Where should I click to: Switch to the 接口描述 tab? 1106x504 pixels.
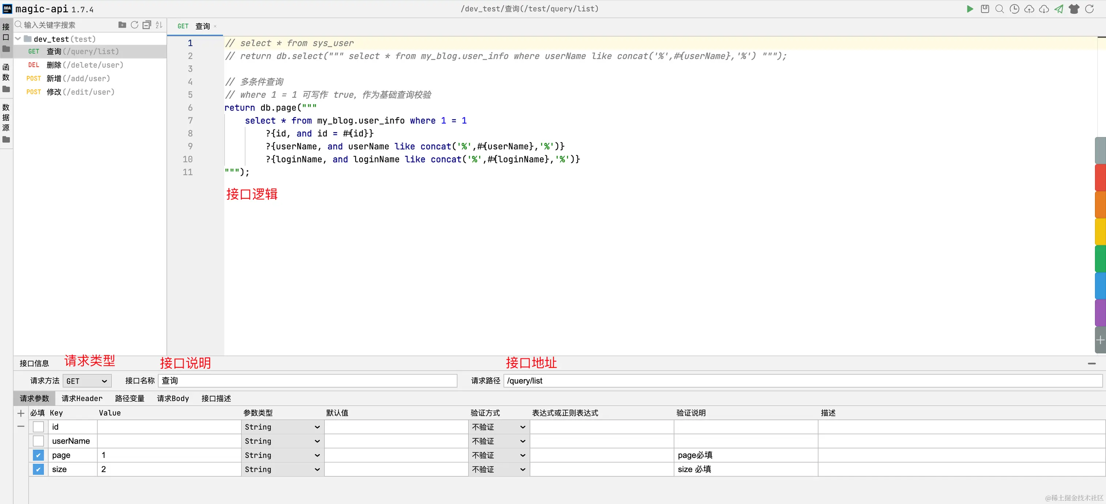point(217,398)
